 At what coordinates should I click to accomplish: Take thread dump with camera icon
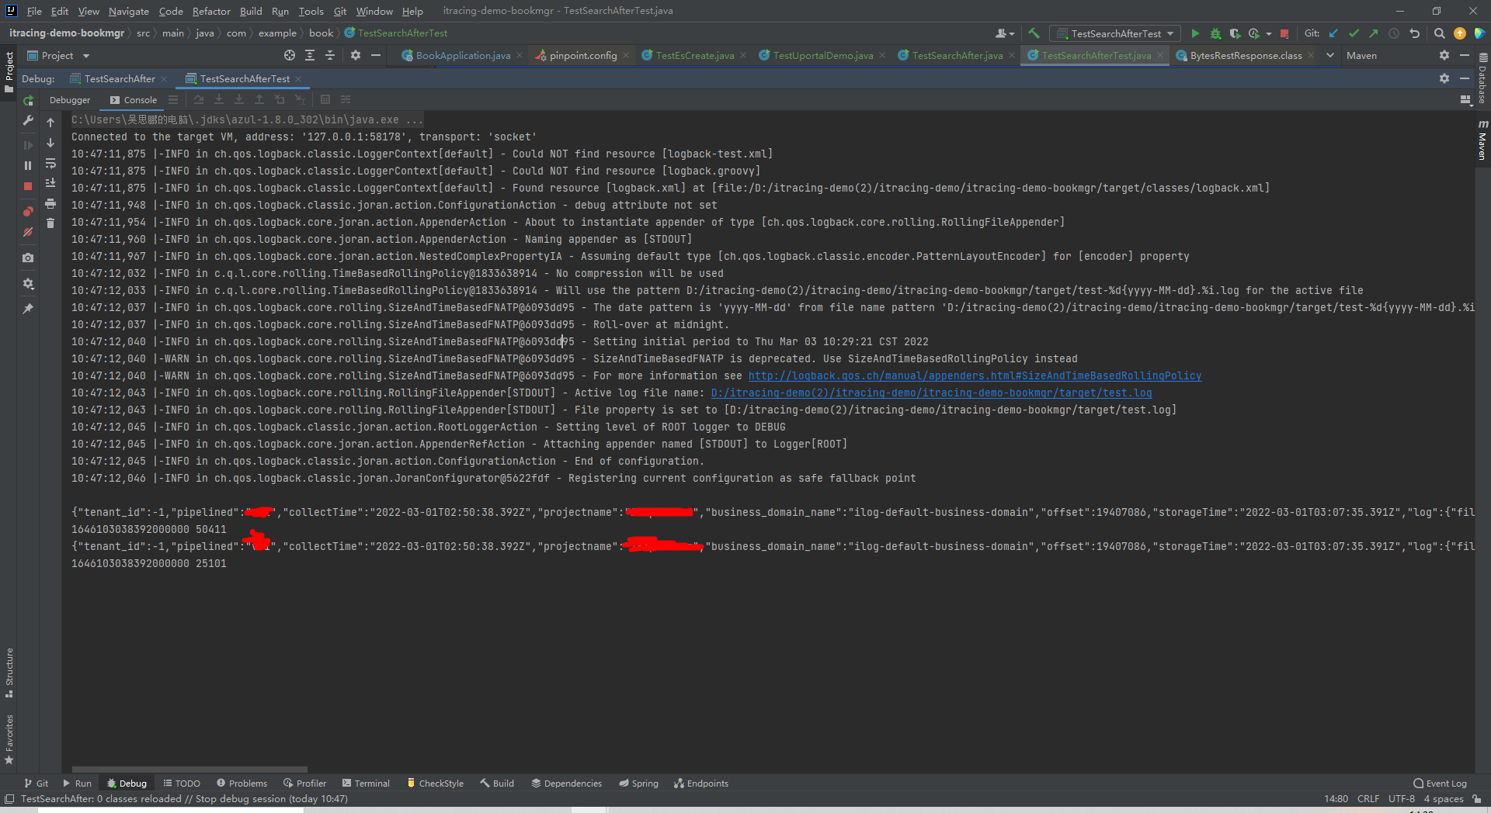28,258
